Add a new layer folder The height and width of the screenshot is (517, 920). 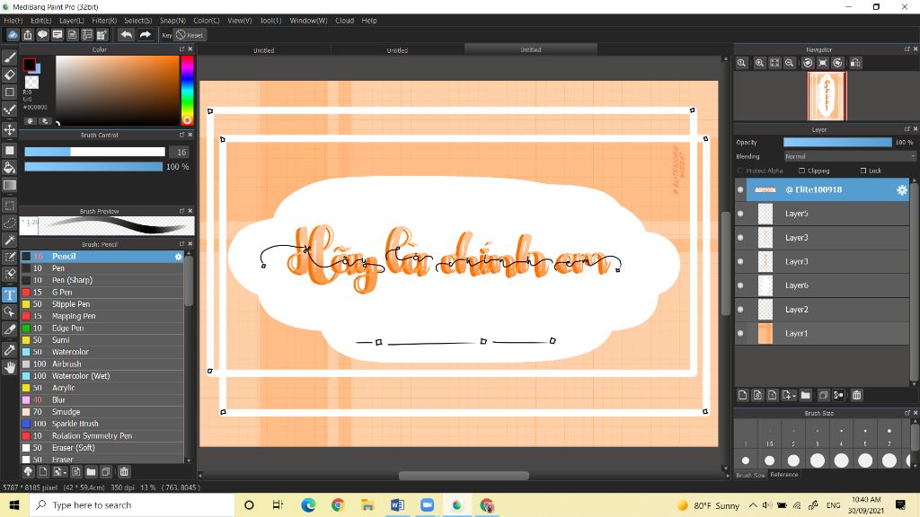point(806,395)
